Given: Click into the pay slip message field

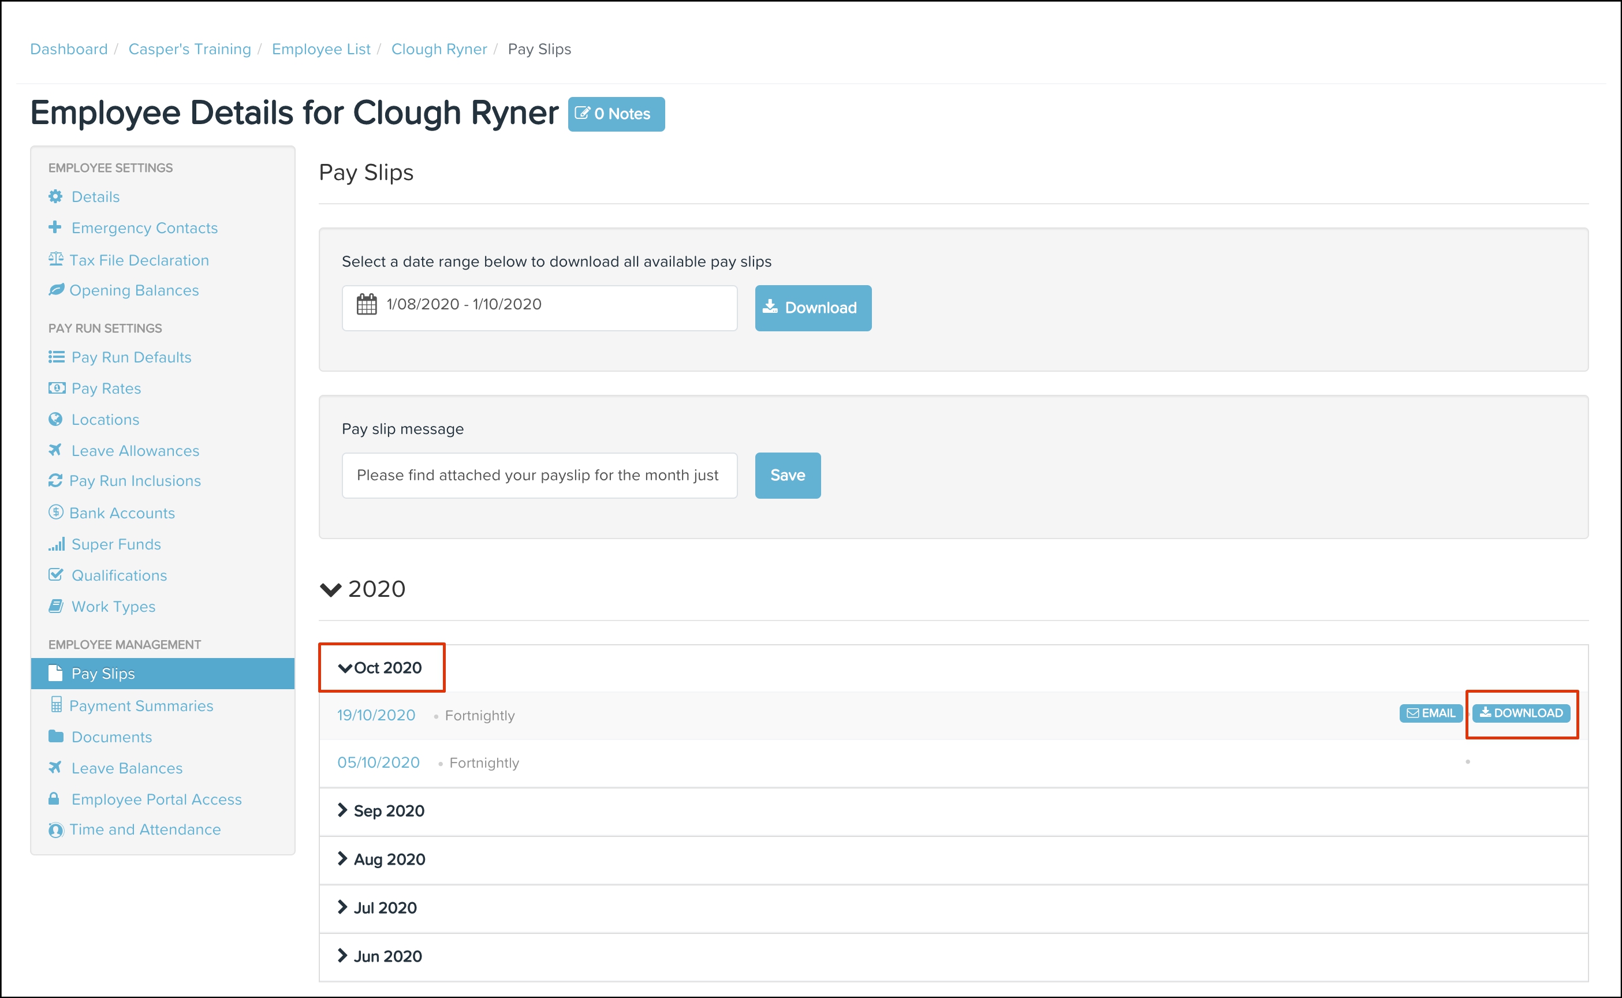Looking at the screenshot, I should [539, 476].
